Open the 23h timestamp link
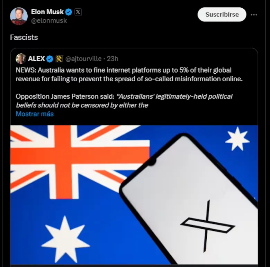 click(x=112, y=59)
